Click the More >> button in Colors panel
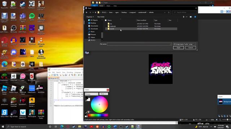 click(104, 94)
